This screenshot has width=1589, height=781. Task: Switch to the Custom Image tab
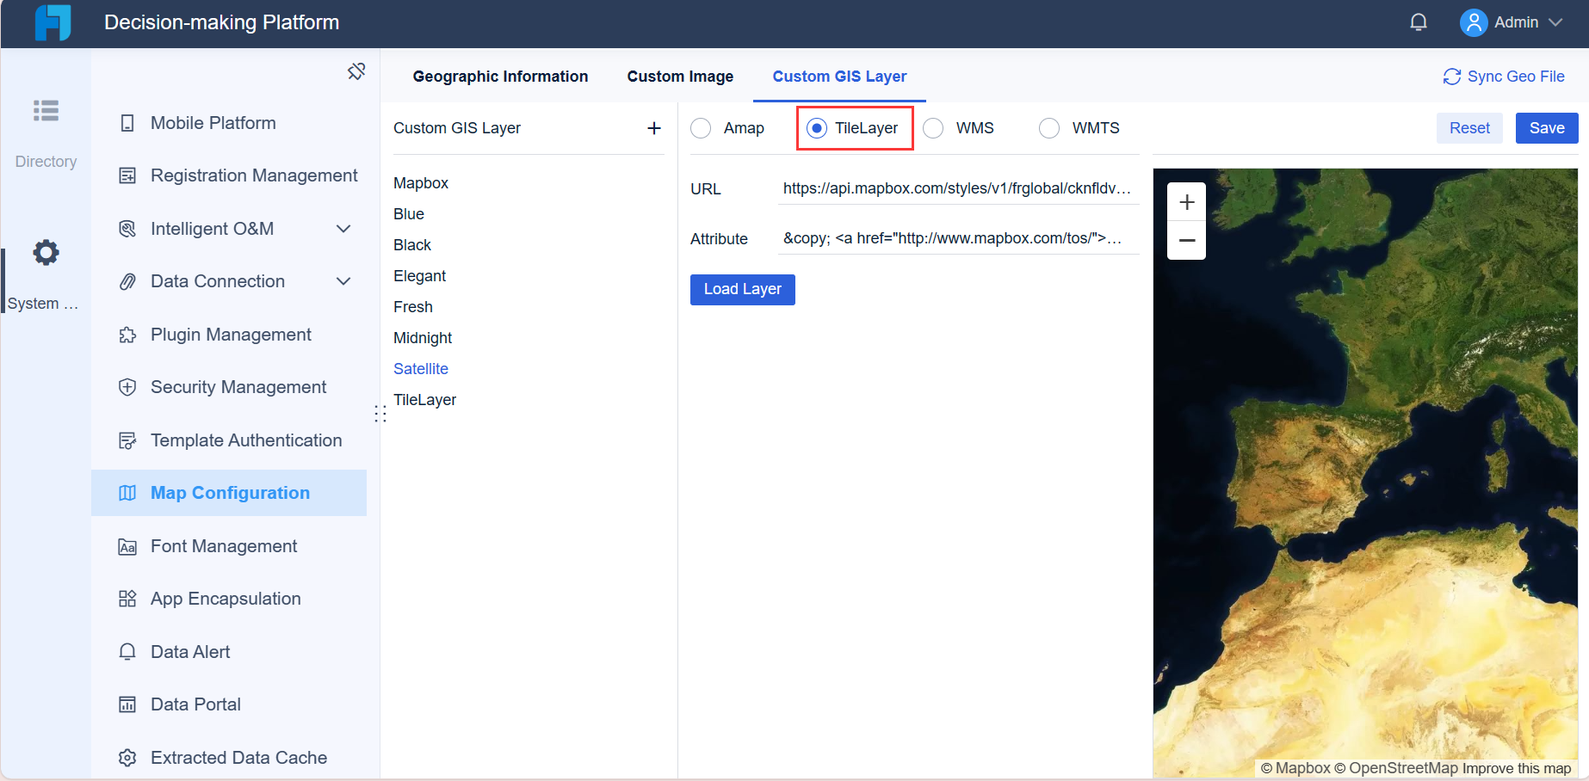[679, 76]
